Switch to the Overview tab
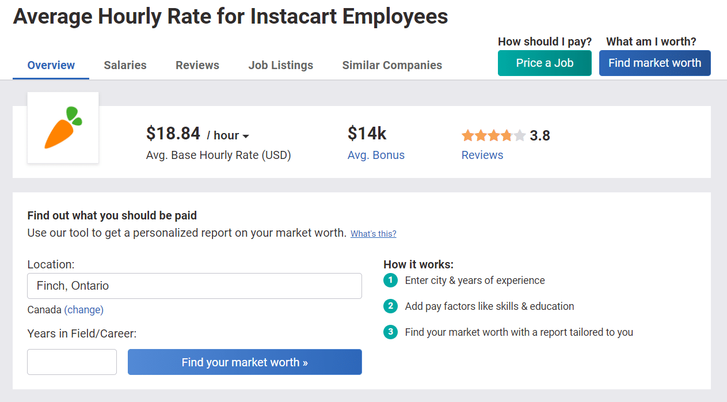Image resolution: width=727 pixels, height=402 pixels. [51, 65]
